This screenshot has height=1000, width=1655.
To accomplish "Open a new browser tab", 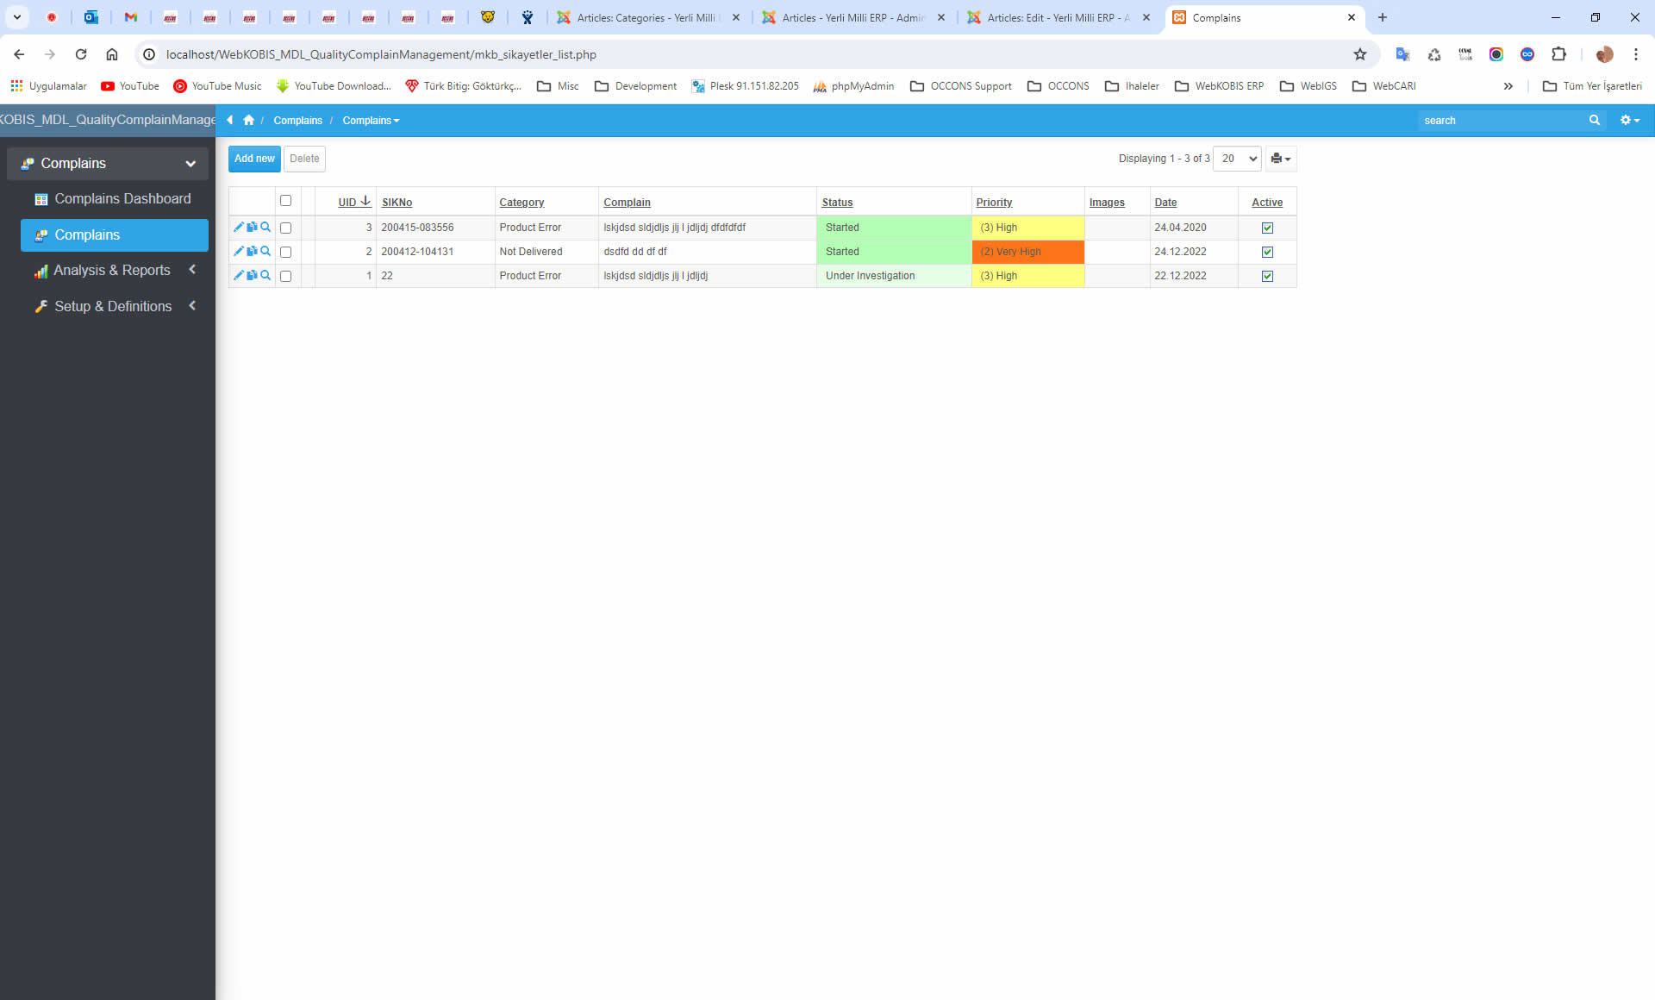I will 1382,17.
